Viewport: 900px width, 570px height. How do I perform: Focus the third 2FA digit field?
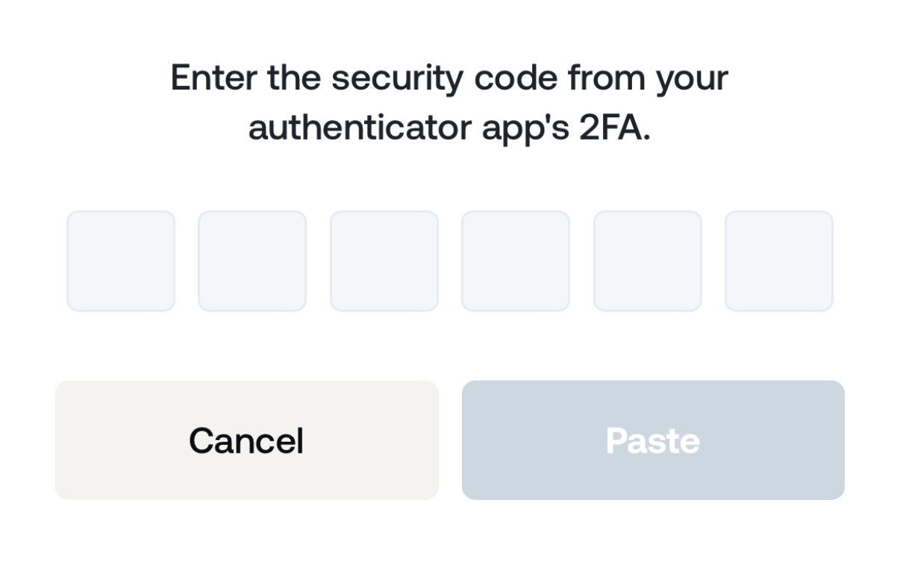click(384, 261)
